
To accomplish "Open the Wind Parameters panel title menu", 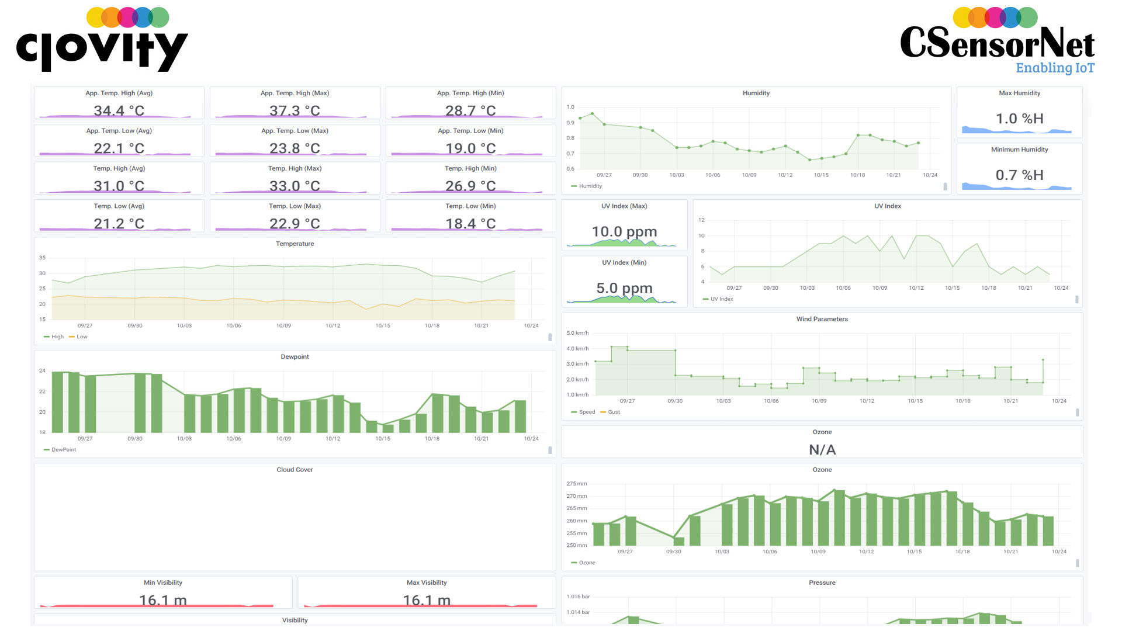I will tap(822, 319).
